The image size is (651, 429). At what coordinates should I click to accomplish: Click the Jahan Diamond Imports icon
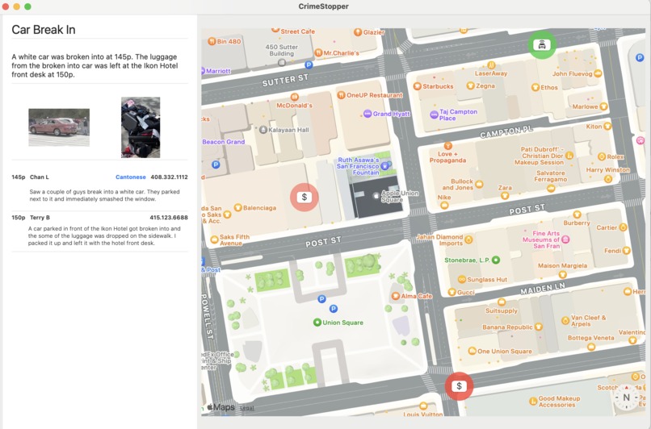pyautogui.click(x=468, y=239)
